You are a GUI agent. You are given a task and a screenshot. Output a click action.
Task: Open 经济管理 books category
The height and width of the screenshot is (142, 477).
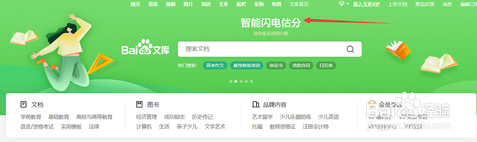tap(147, 117)
